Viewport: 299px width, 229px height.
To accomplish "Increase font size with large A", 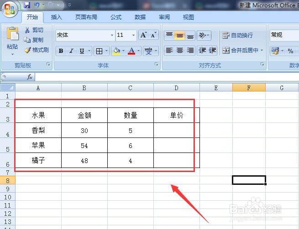I will pos(143,35).
